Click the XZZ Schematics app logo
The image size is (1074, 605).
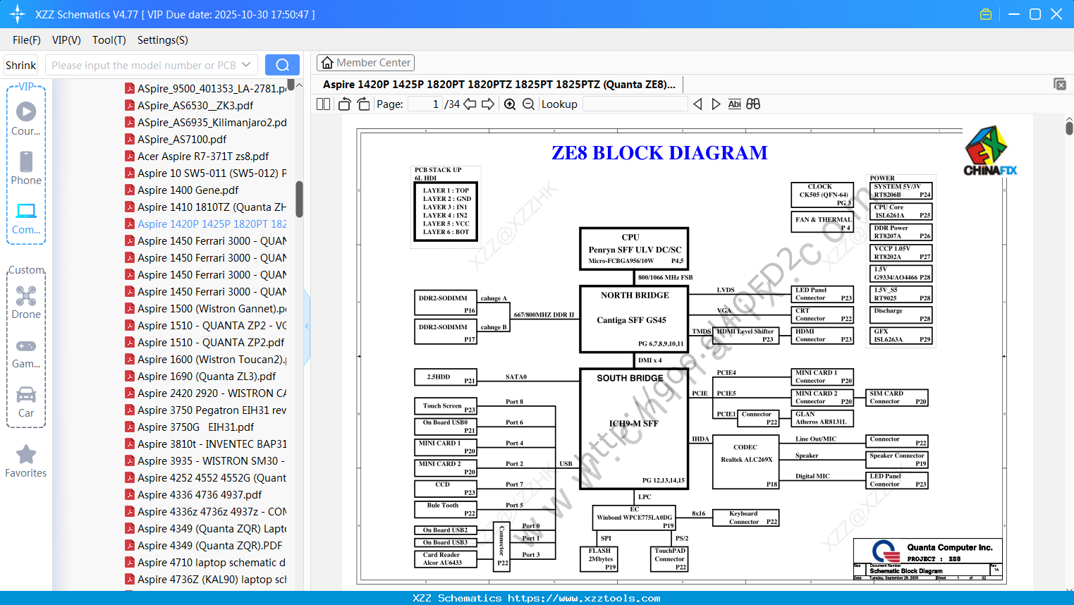point(17,14)
